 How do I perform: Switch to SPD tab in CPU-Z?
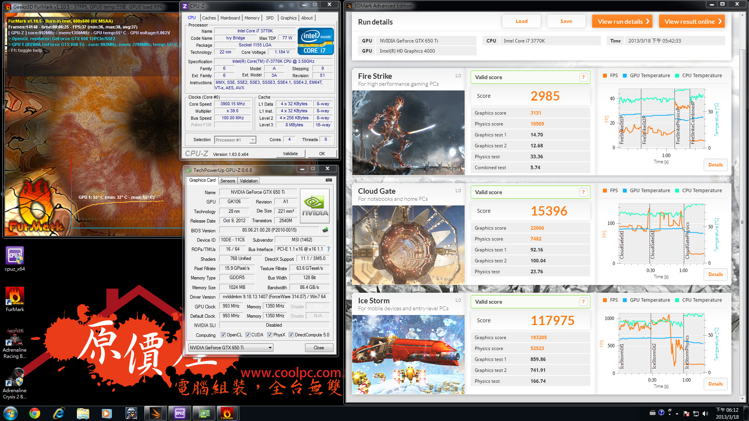click(270, 18)
